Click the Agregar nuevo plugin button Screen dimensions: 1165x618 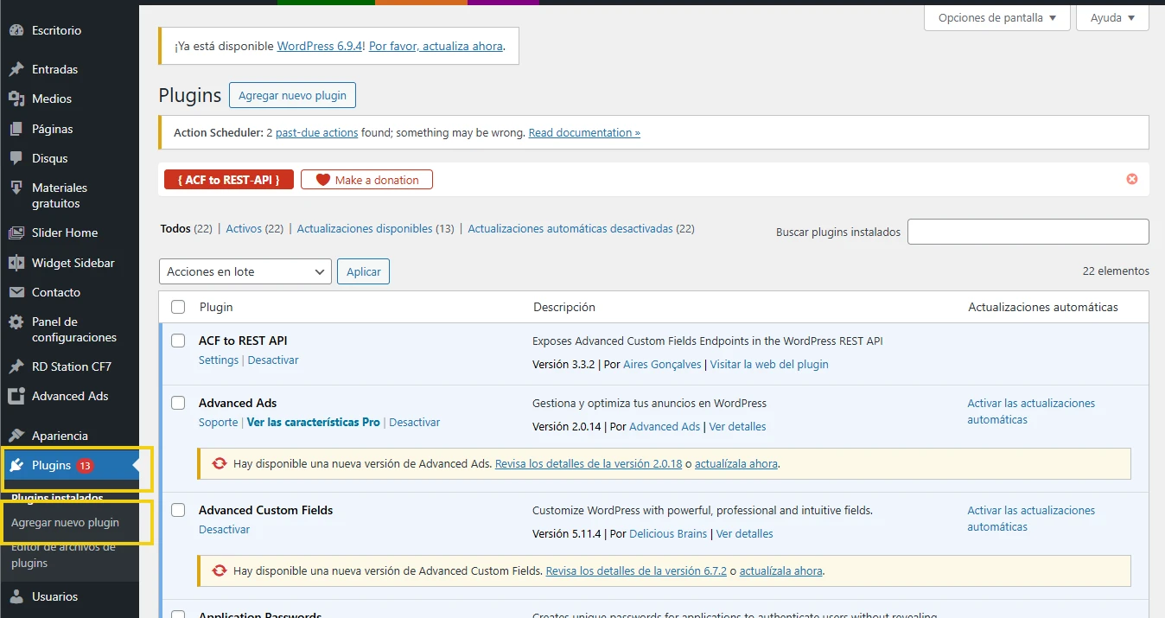(x=292, y=95)
